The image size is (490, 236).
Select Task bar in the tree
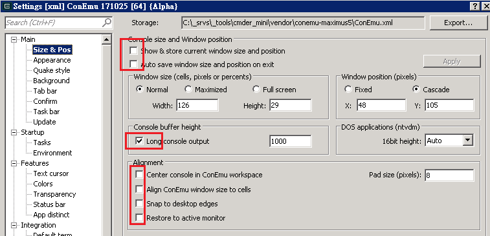(46, 112)
